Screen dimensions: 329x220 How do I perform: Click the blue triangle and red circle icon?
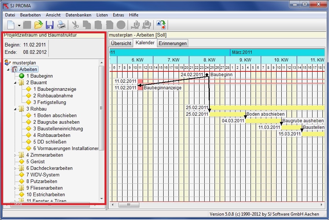click(x=161, y=25)
